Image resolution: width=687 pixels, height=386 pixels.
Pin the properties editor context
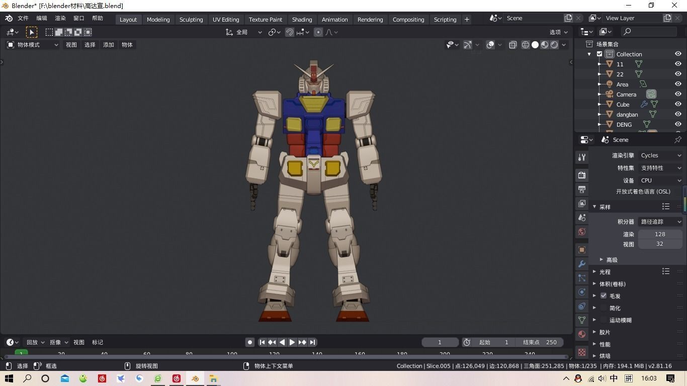677,140
